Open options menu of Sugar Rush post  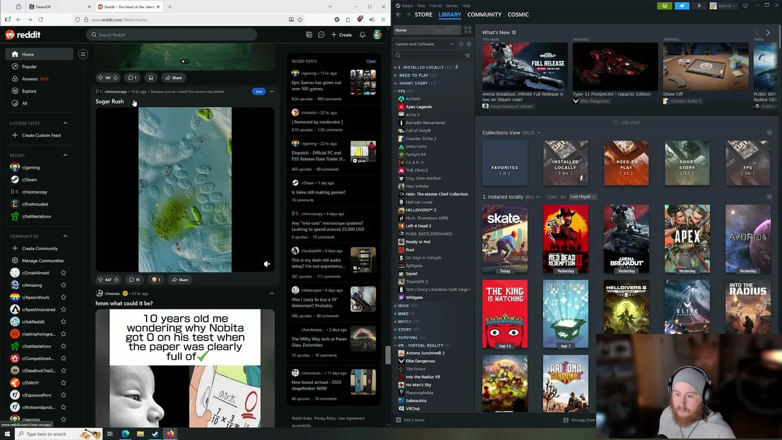272,92
